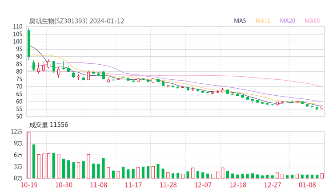Click the 100 price axis label

[18, 42]
